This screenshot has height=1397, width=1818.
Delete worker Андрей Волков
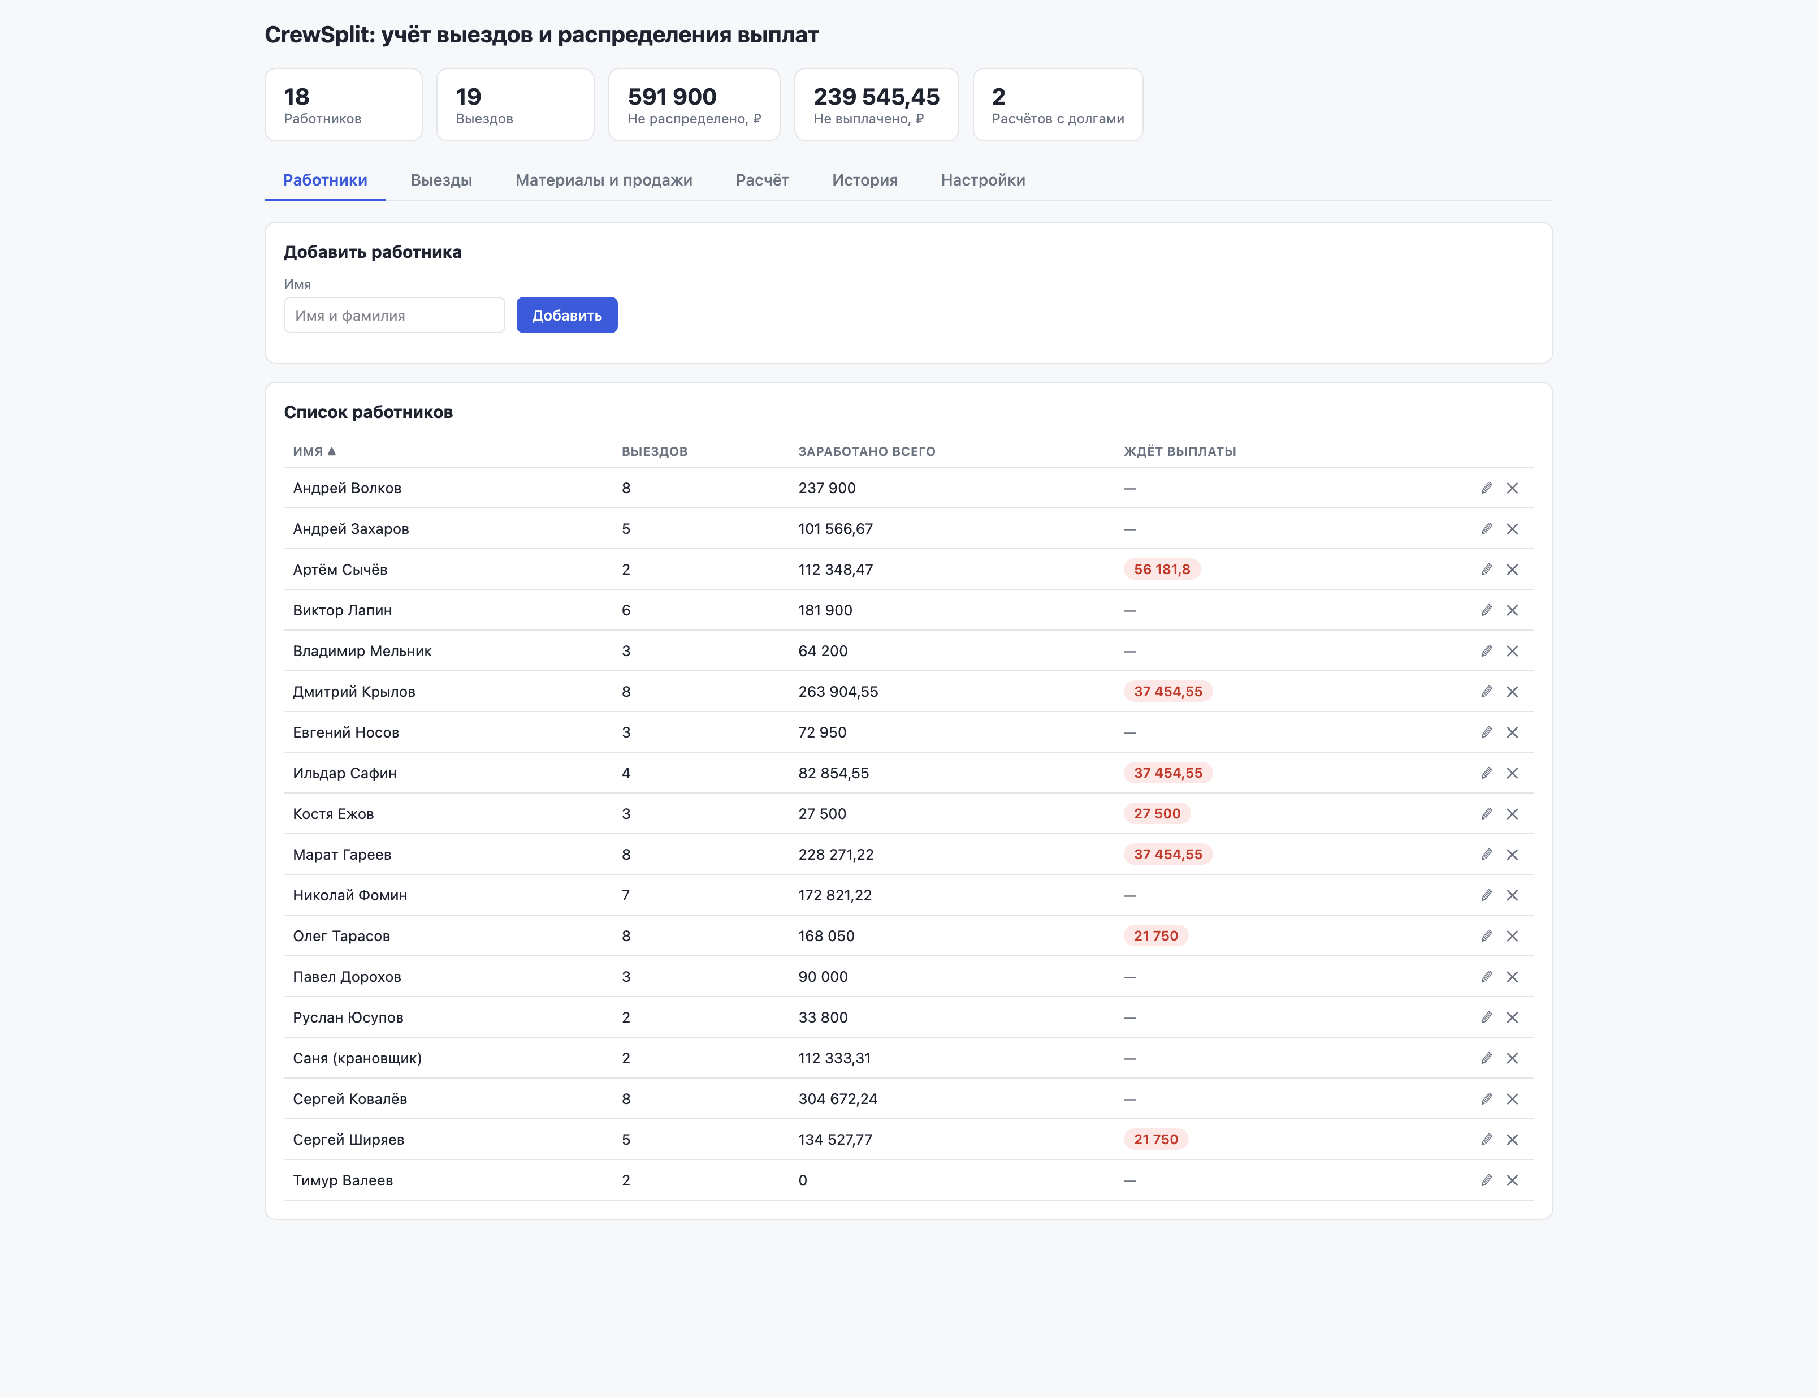pos(1512,488)
